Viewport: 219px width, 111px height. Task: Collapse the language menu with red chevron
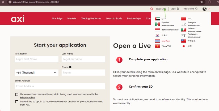pyautogui.click(x=209, y=9)
